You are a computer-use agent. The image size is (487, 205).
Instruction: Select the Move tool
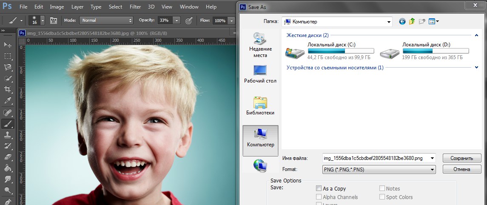click(8, 45)
